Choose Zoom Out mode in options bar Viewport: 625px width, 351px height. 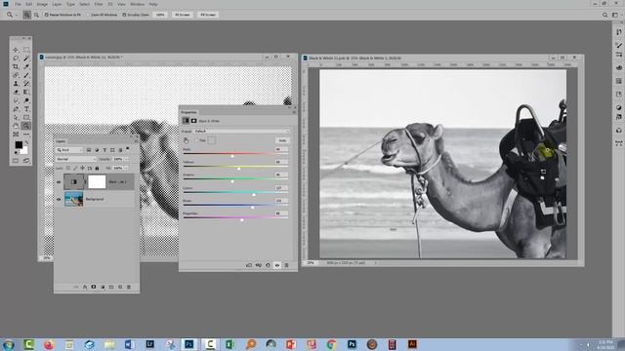pos(36,15)
